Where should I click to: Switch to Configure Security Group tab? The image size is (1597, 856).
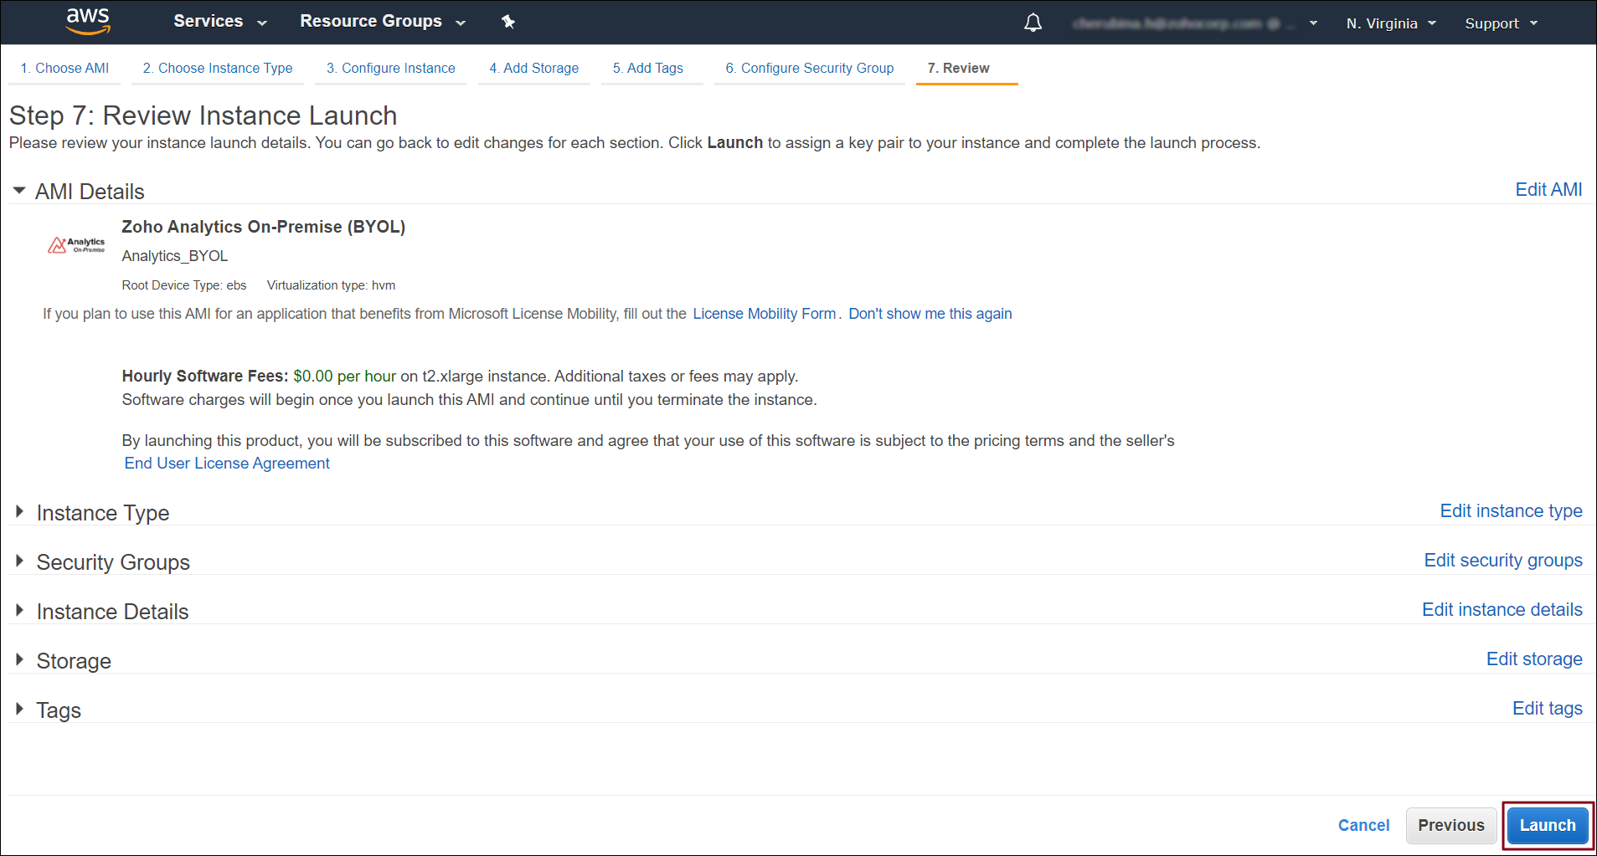pos(809,68)
